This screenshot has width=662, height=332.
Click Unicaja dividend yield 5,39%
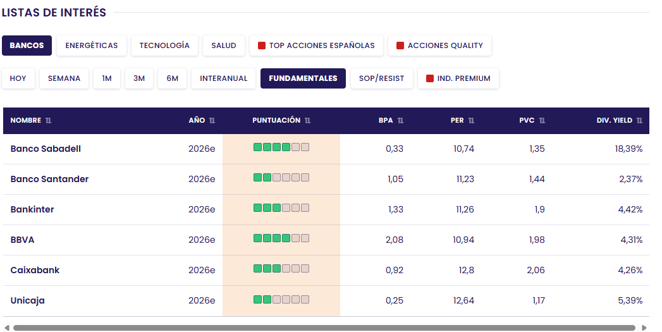(x=630, y=301)
